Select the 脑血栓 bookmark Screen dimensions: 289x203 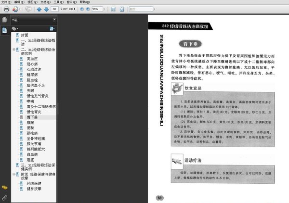tap(32, 80)
